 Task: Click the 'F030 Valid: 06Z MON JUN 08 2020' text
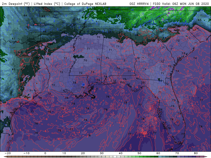(181, 4)
